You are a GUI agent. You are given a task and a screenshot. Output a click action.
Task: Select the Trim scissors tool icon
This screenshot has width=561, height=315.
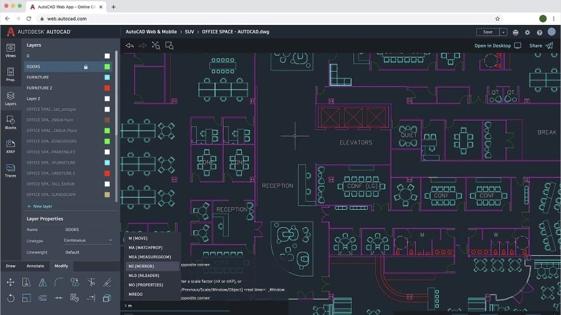pyautogui.click(x=91, y=282)
